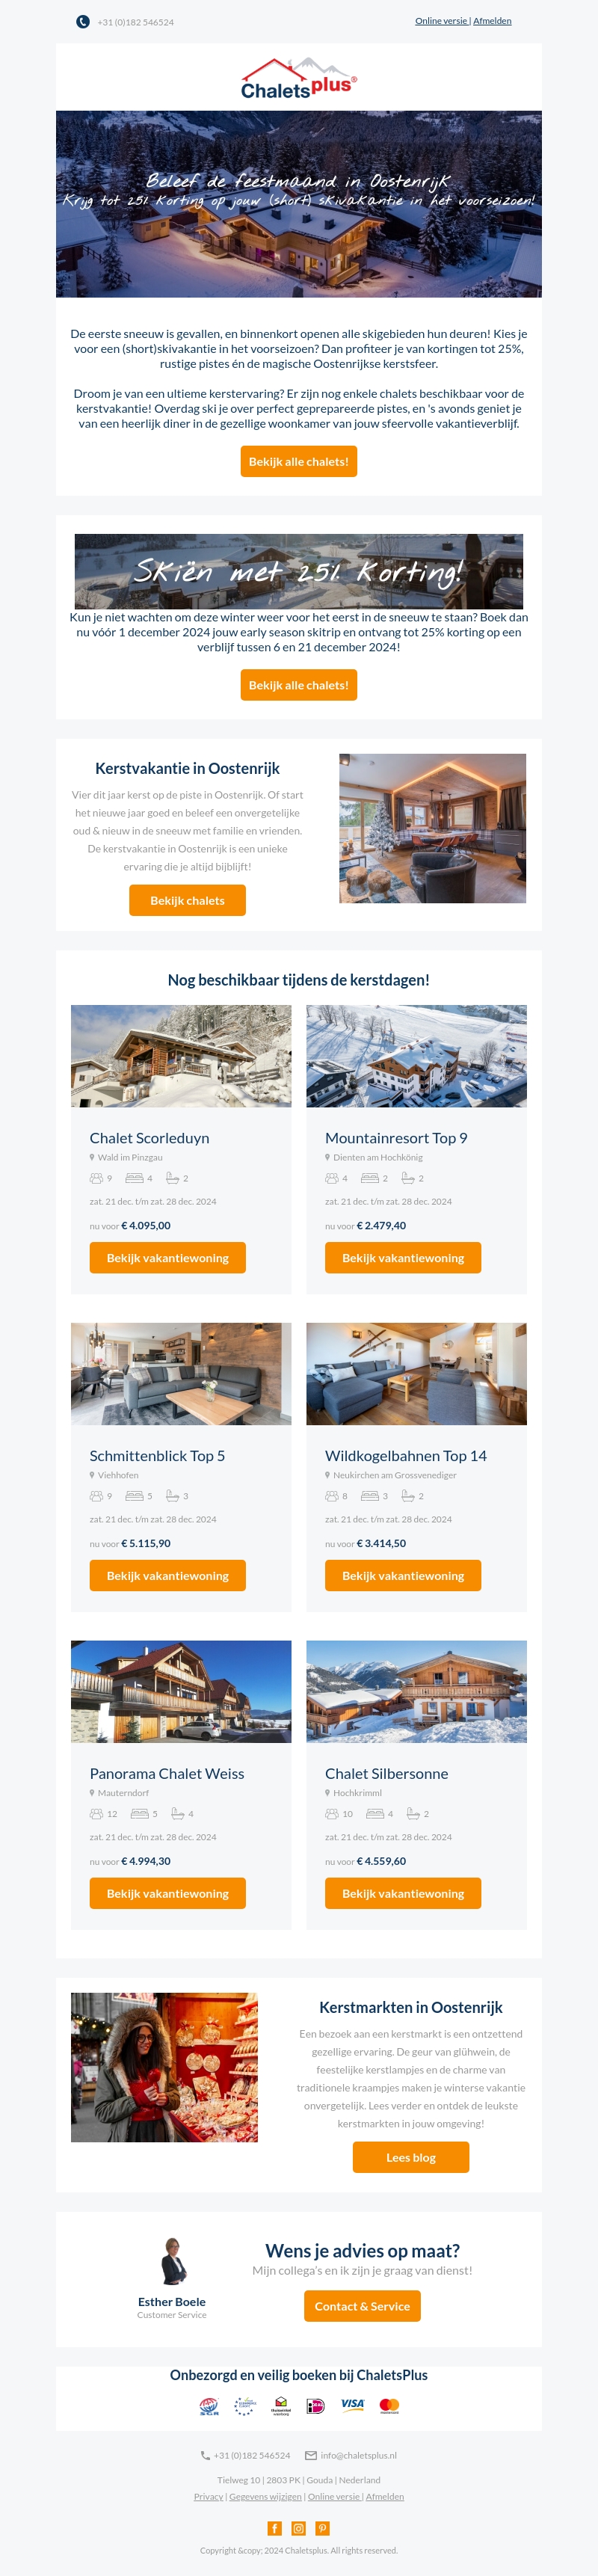Open the Online versie link in header

point(441,21)
